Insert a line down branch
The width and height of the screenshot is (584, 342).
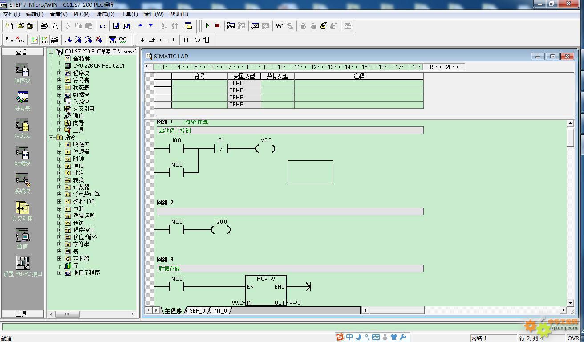pyautogui.click(x=142, y=40)
